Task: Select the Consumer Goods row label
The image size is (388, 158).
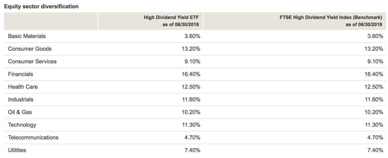Action: [x=30, y=49]
